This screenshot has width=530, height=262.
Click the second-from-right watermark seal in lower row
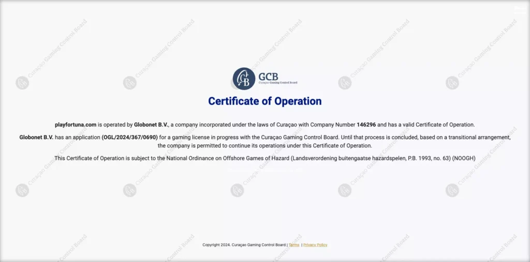(x=345, y=190)
